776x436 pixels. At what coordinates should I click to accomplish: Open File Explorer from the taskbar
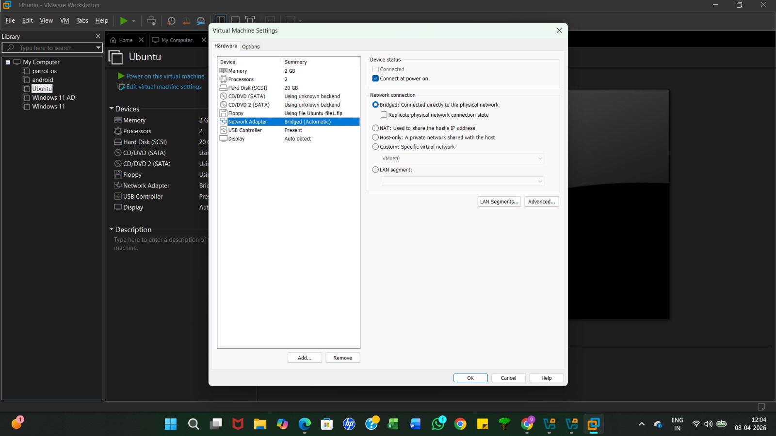[260, 424]
